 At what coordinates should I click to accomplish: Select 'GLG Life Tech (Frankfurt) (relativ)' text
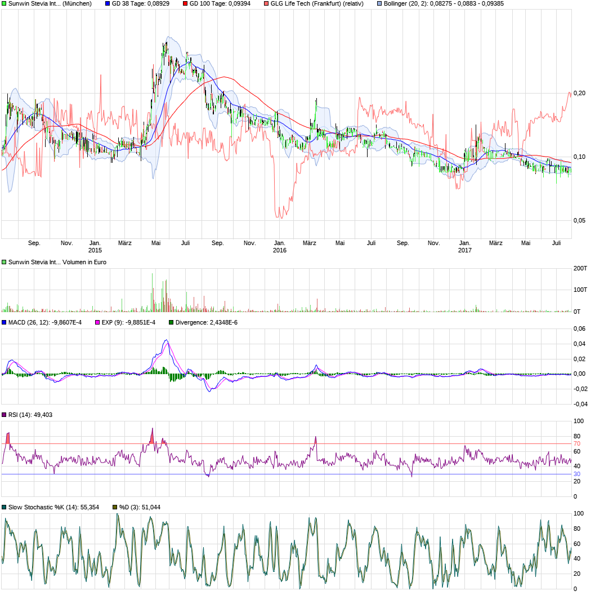tap(317, 4)
